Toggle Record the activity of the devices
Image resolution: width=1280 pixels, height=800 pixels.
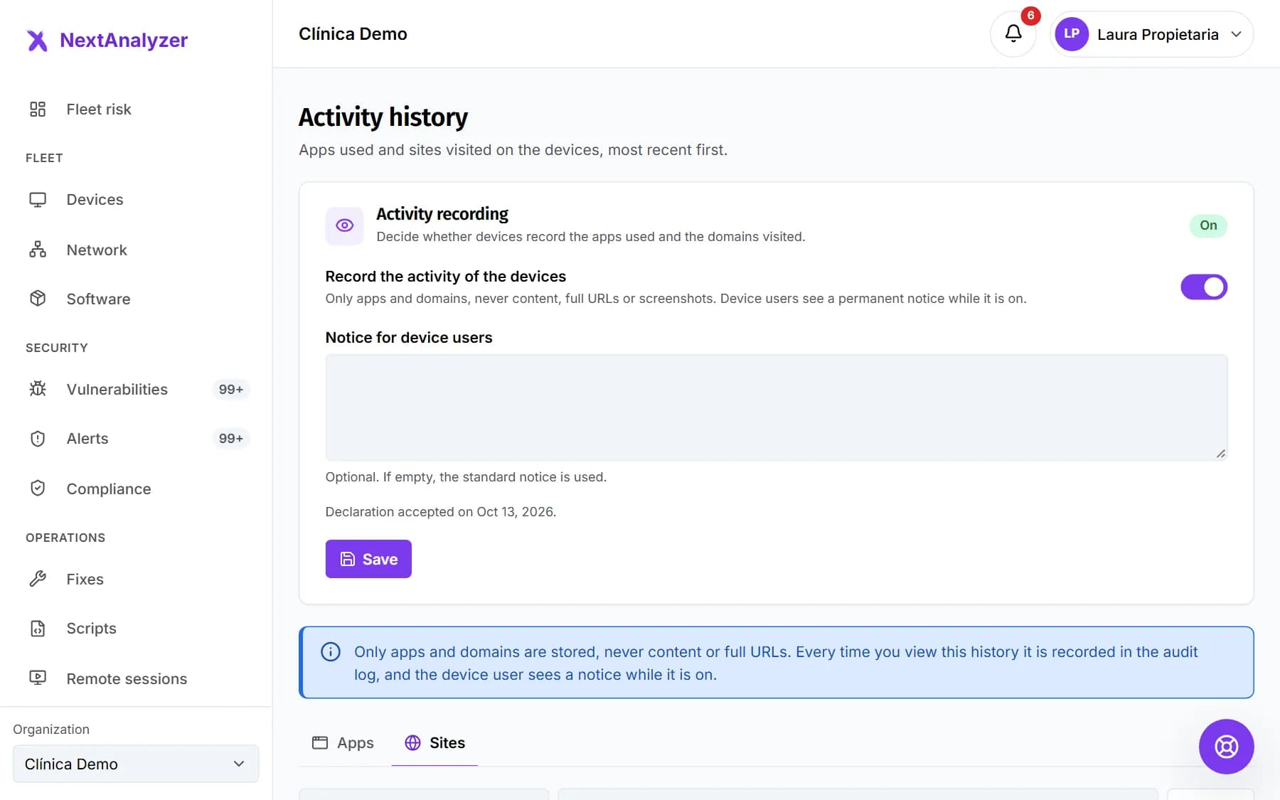tap(1204, 287)
